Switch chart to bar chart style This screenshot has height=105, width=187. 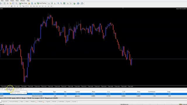[49, 3]
